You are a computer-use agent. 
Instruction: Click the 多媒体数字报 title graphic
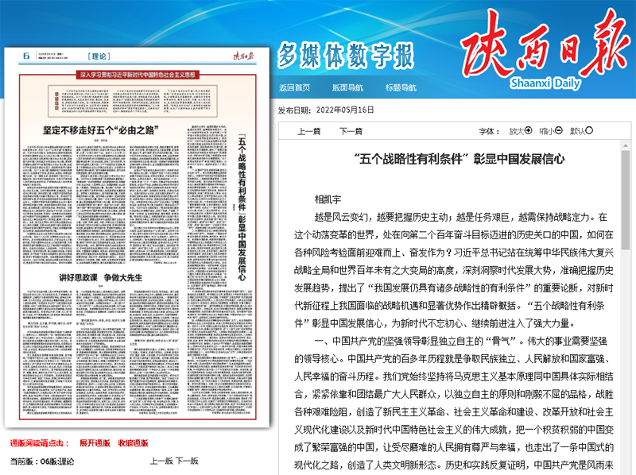[x=346, y=58]
